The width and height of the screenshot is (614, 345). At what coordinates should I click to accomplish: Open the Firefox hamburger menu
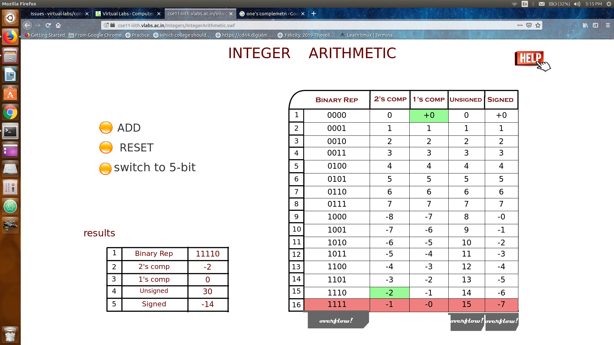(607, 25)
